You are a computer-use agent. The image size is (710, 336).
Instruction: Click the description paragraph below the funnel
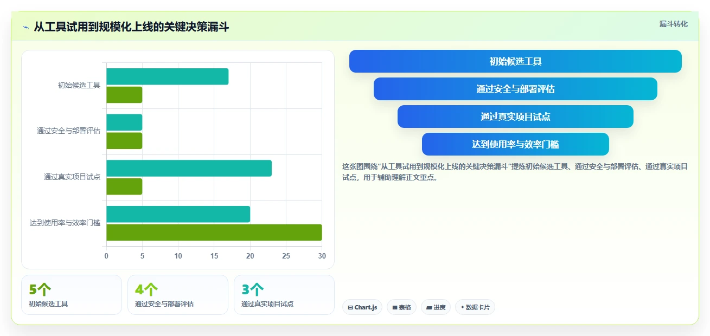pos(515,172)
